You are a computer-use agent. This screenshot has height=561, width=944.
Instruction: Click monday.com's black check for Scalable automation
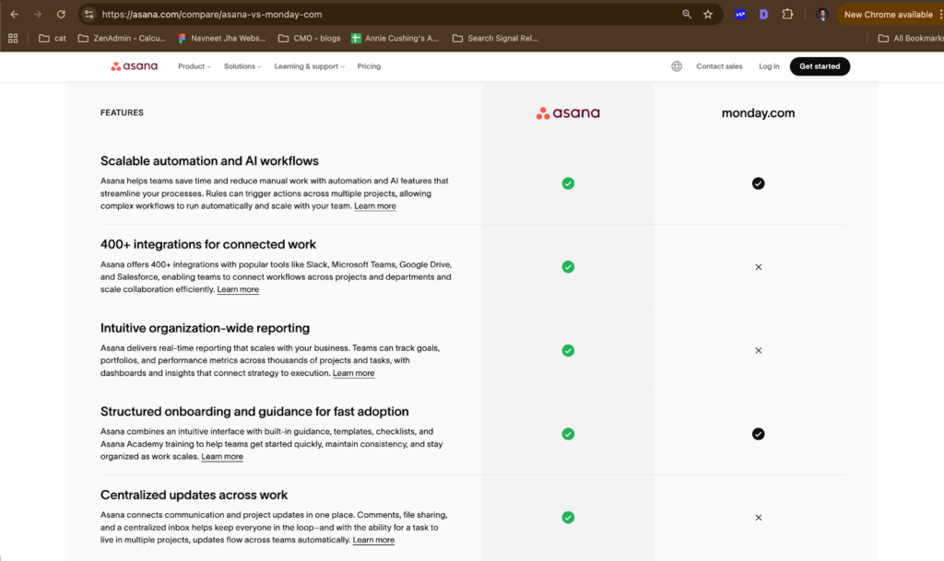click(x=758, y=183)
